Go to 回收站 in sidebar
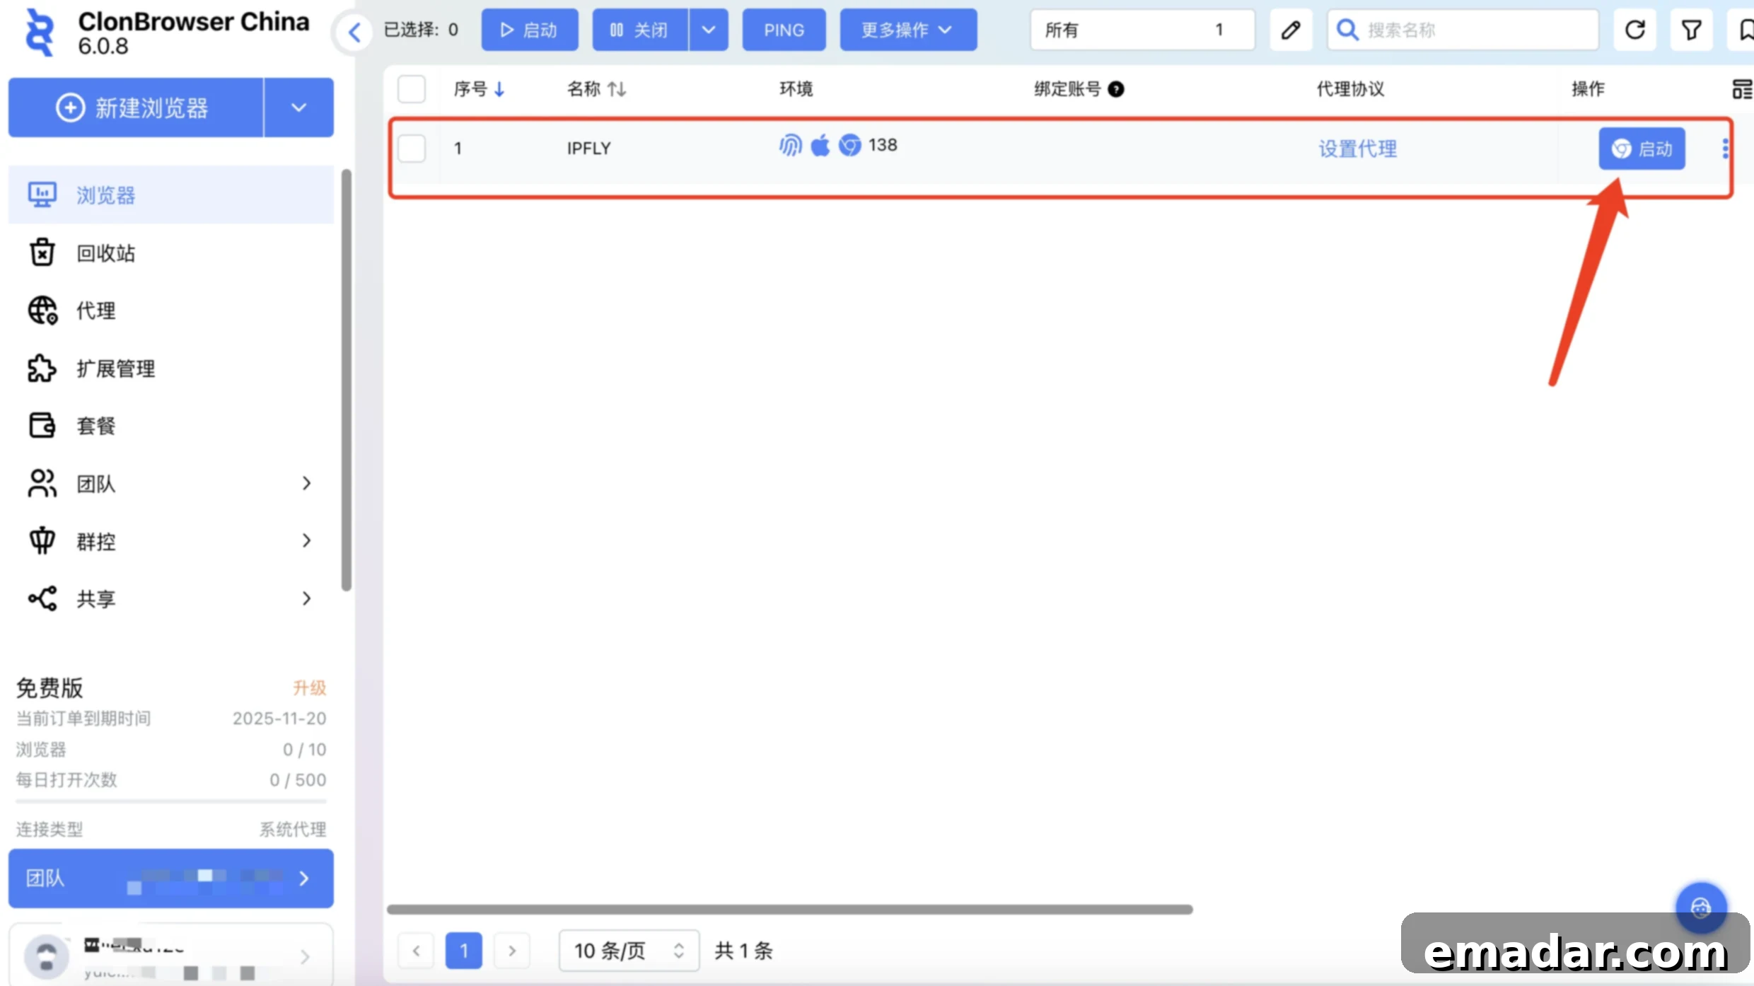Screen dimensions: 1754x986 [x=170, y=253]
